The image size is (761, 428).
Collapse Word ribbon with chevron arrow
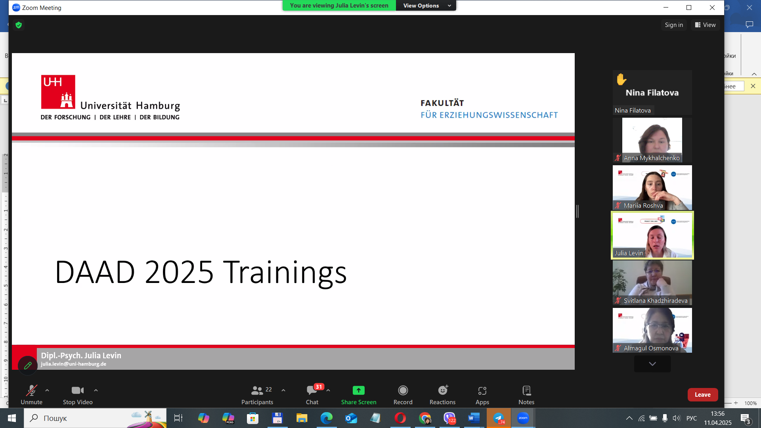754,74
